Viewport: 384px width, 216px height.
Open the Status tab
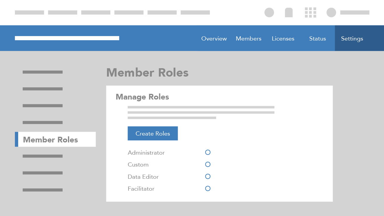pyautogui.click(x=318, y=38)
